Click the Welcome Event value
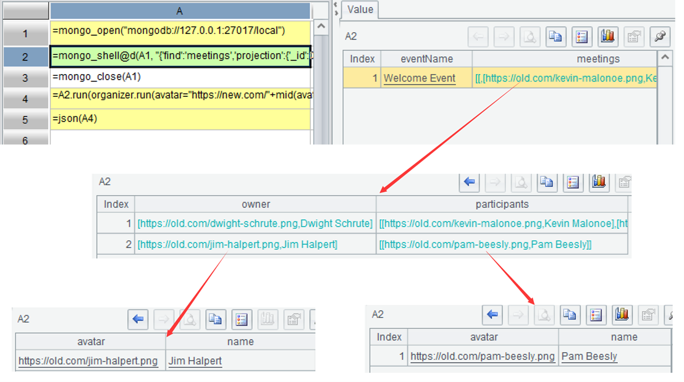The width and height of the screenshot is (684, 382). [420, 78]
